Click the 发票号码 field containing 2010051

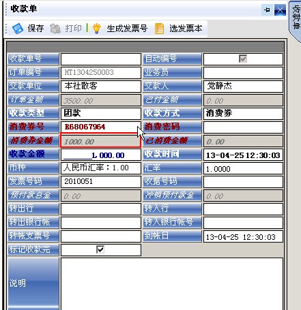pyautogui.click(x=101, y=182)
